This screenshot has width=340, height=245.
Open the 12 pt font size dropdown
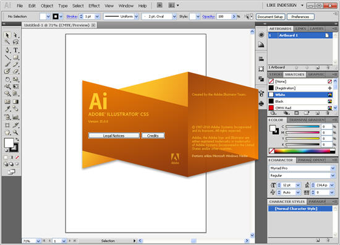click(x=298, y=185)
